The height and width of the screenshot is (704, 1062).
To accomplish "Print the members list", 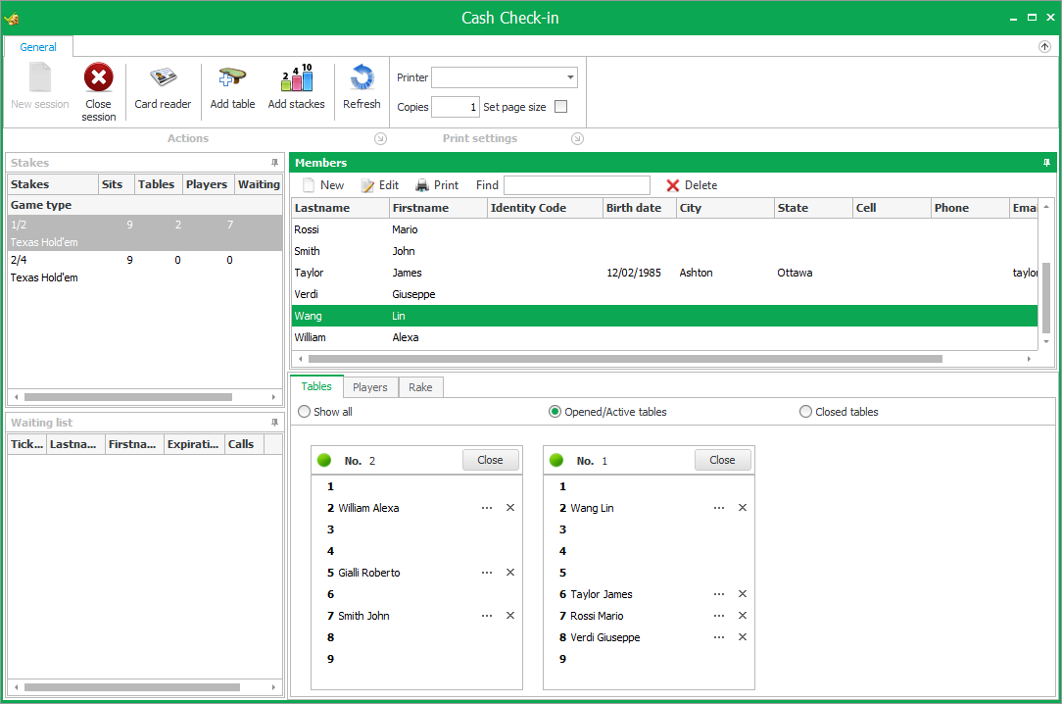I will [437, 185].
